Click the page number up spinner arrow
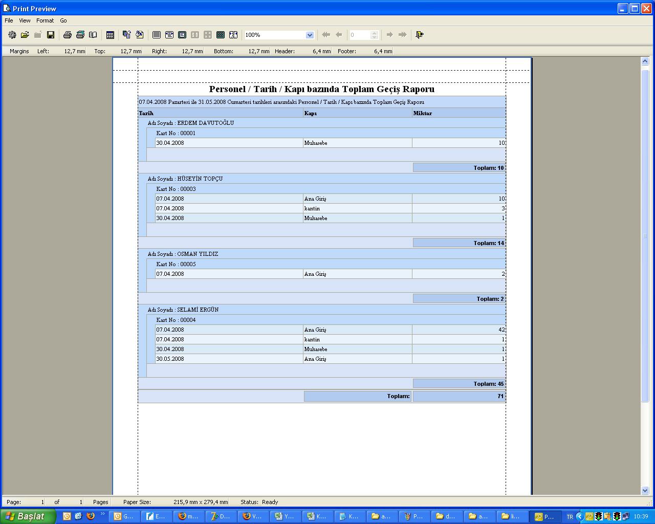Viewport: 655px width, 524px height. [374, 33]
